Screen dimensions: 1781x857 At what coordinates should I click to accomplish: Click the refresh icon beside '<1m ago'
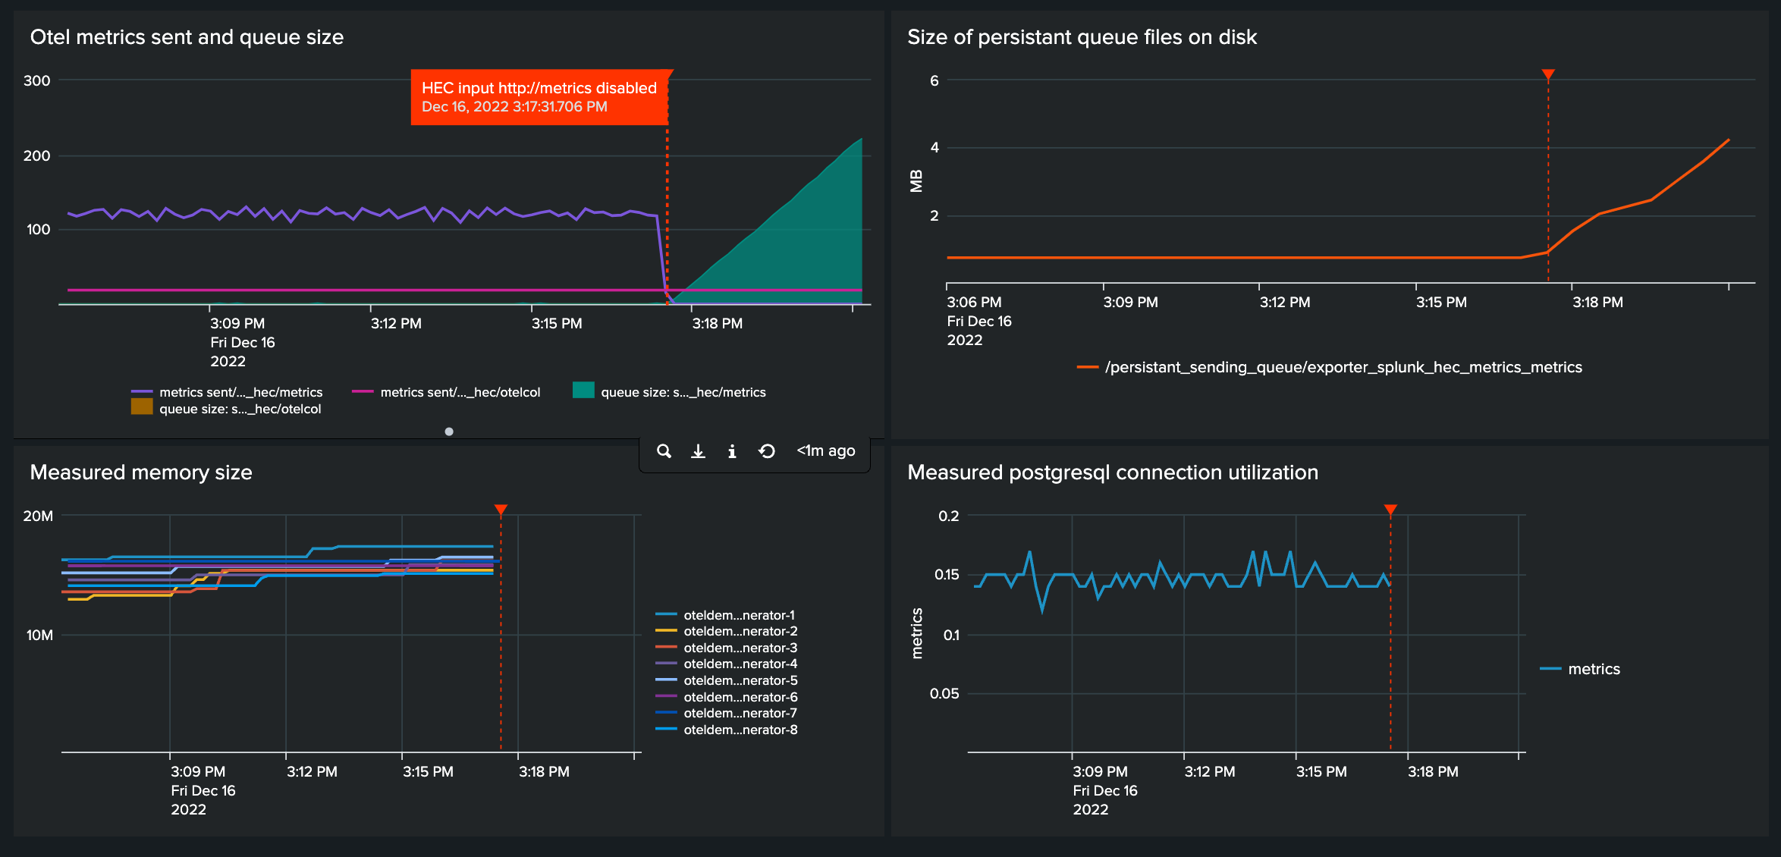767,451
